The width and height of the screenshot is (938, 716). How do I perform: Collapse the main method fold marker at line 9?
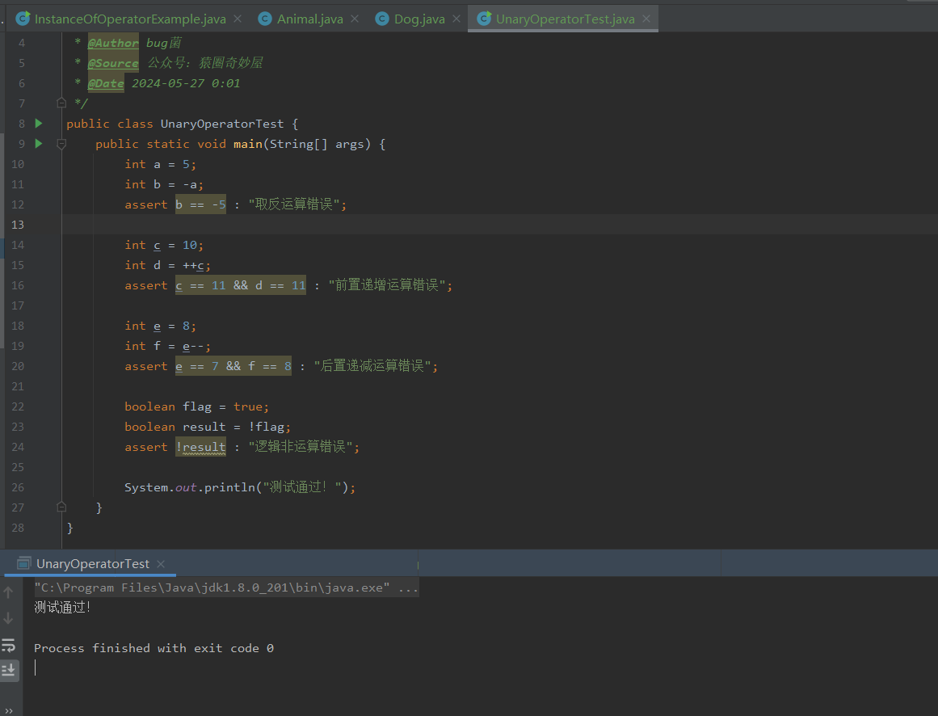pyautogui.click(x=61, y=144)
